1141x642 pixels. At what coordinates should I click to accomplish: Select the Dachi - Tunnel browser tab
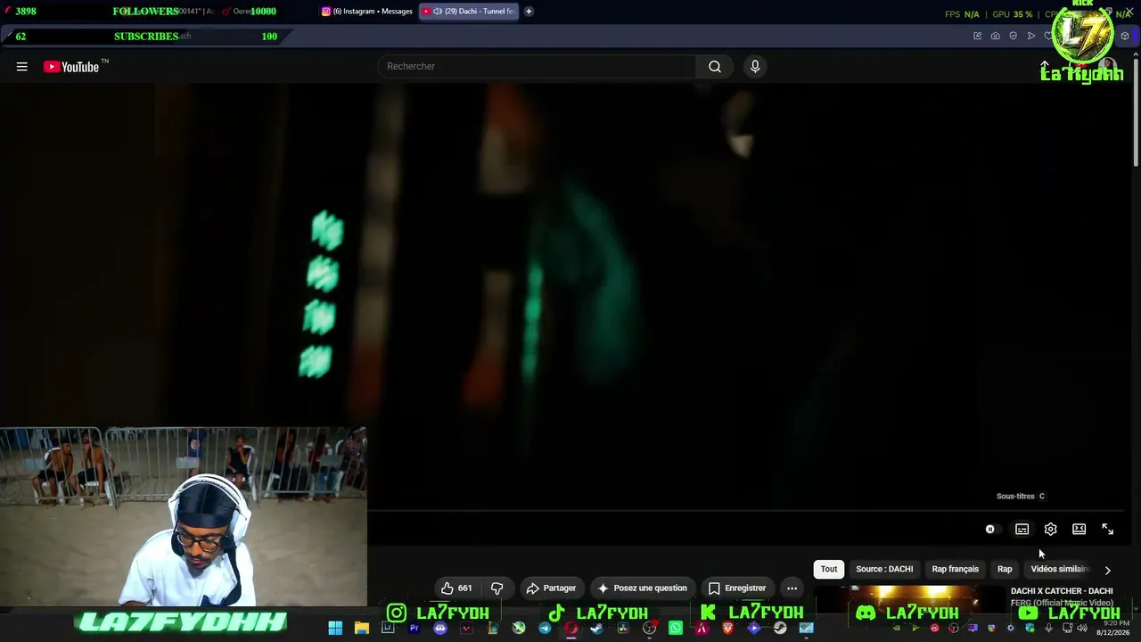468,12
